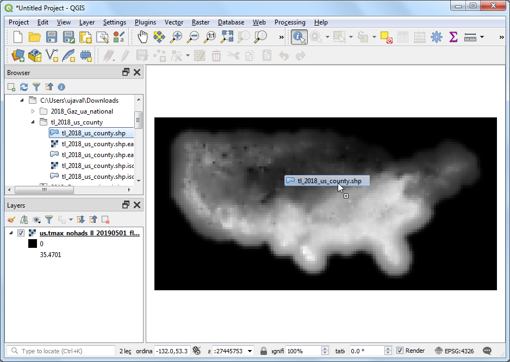The width and height of the screenshot is (510, 362).
Task: Toggle the scale lock icon
Action: pos(264,351)
